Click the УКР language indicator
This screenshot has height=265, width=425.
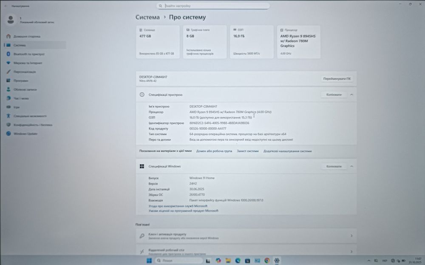pos(384,261)
